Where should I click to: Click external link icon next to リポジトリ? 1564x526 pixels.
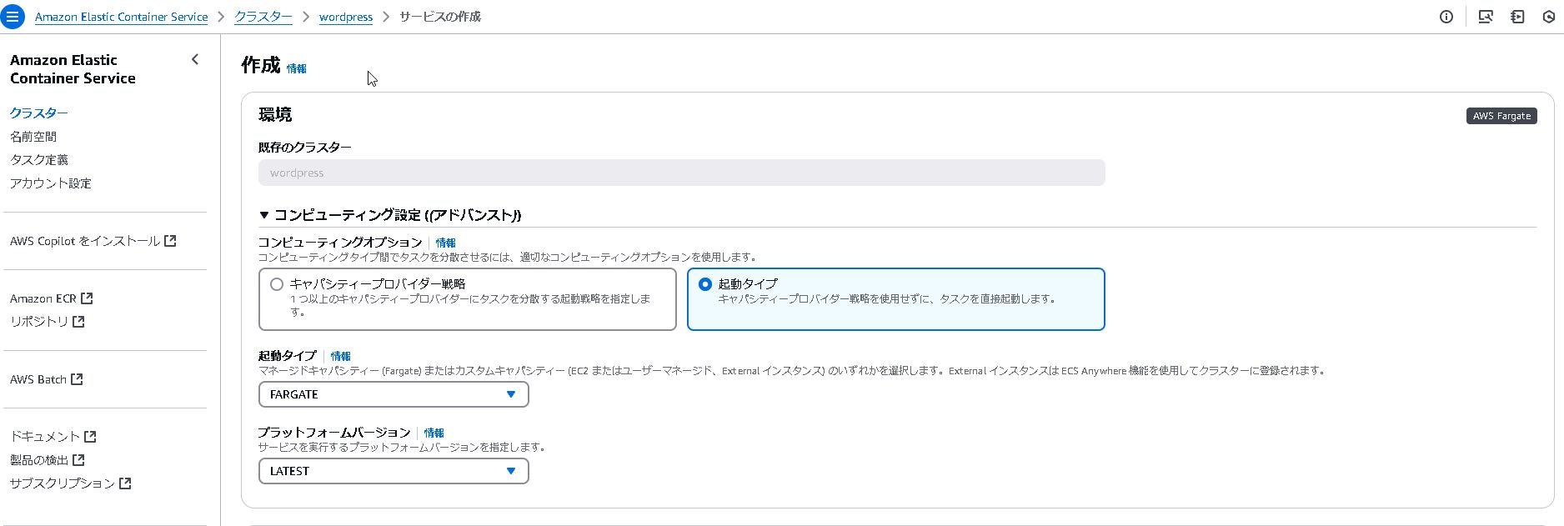click(x=78, y=322)
